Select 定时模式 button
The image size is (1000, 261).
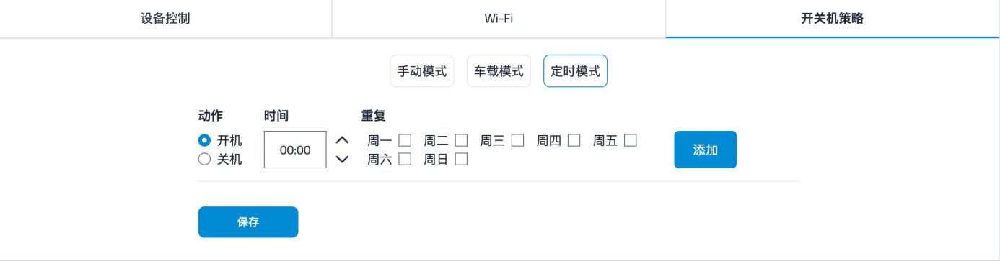click(575, 71)
